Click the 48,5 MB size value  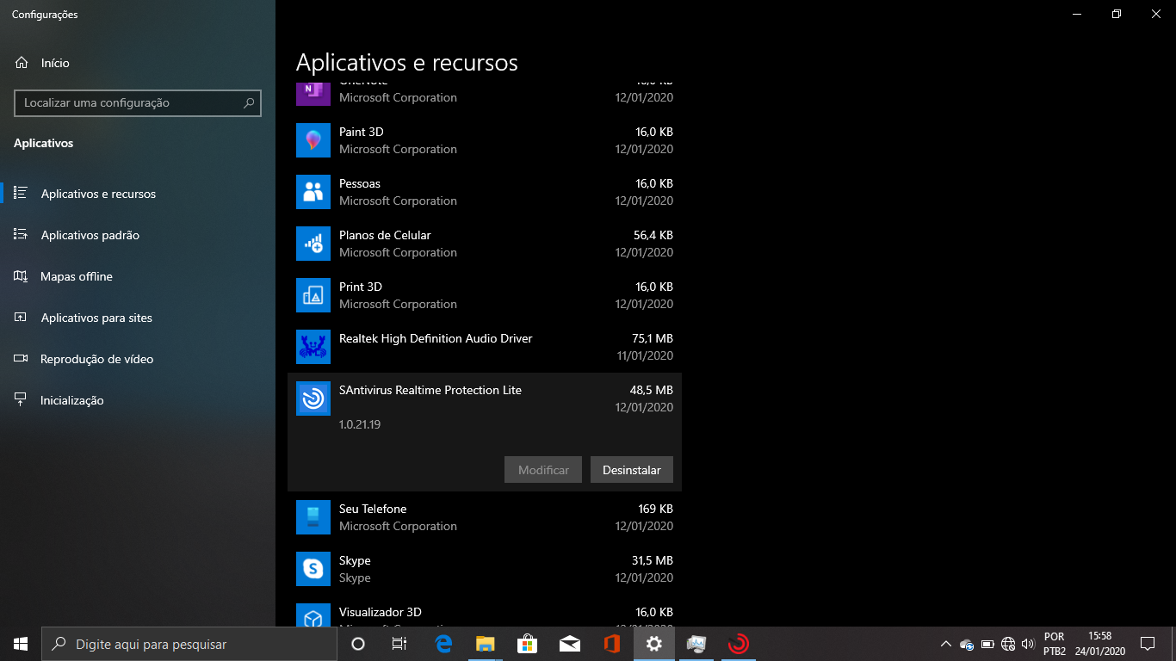pyautogui.click(x=652, y=390)
